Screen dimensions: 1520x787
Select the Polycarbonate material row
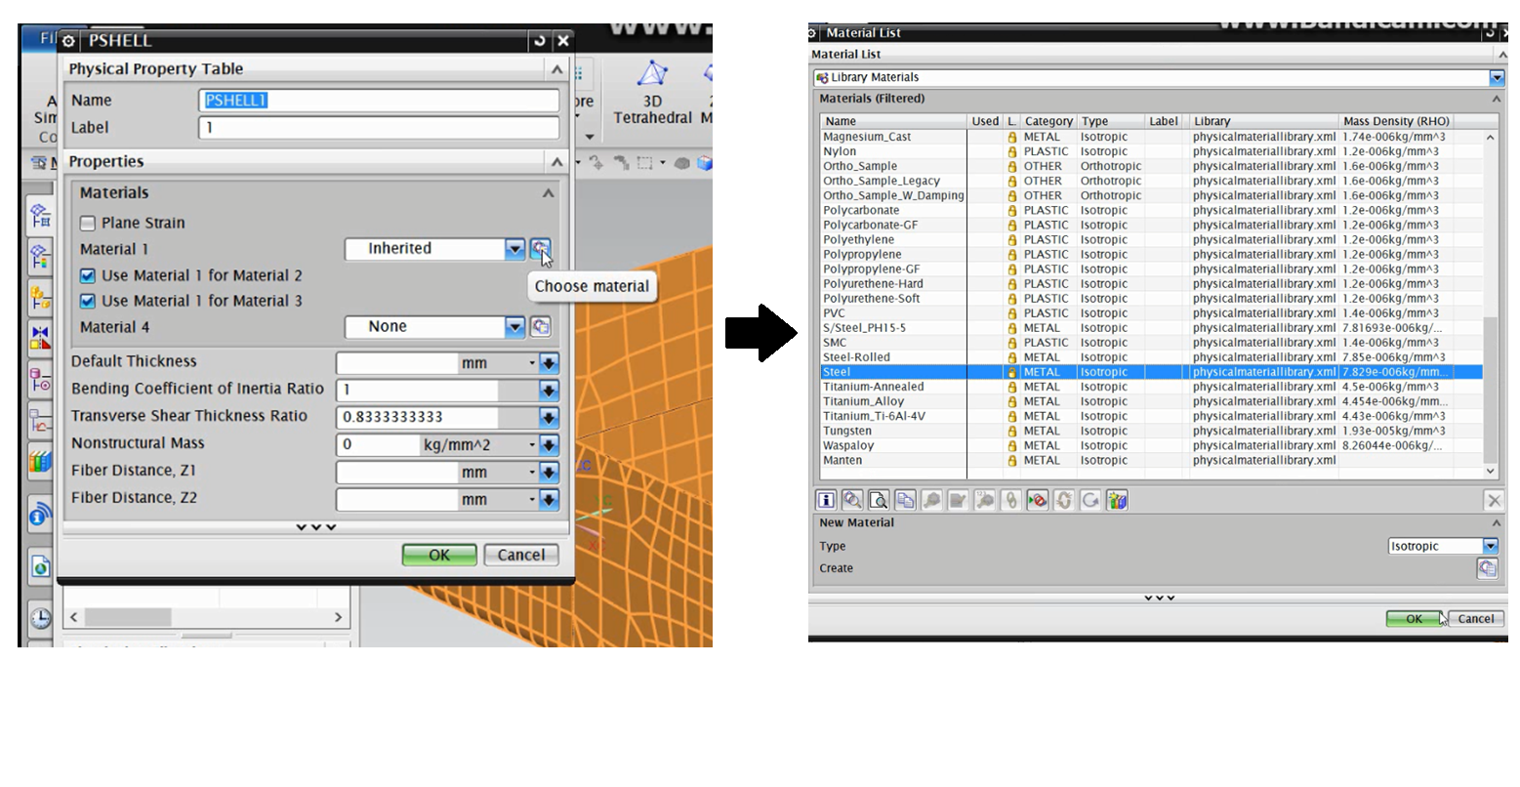[x=1151, y=210]
